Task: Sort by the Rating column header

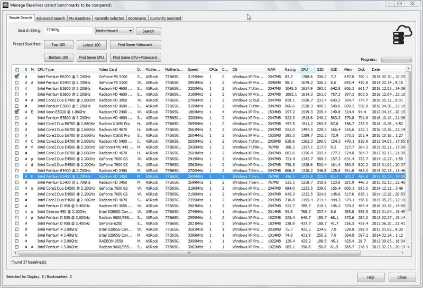Action: (x=291, y=69)
